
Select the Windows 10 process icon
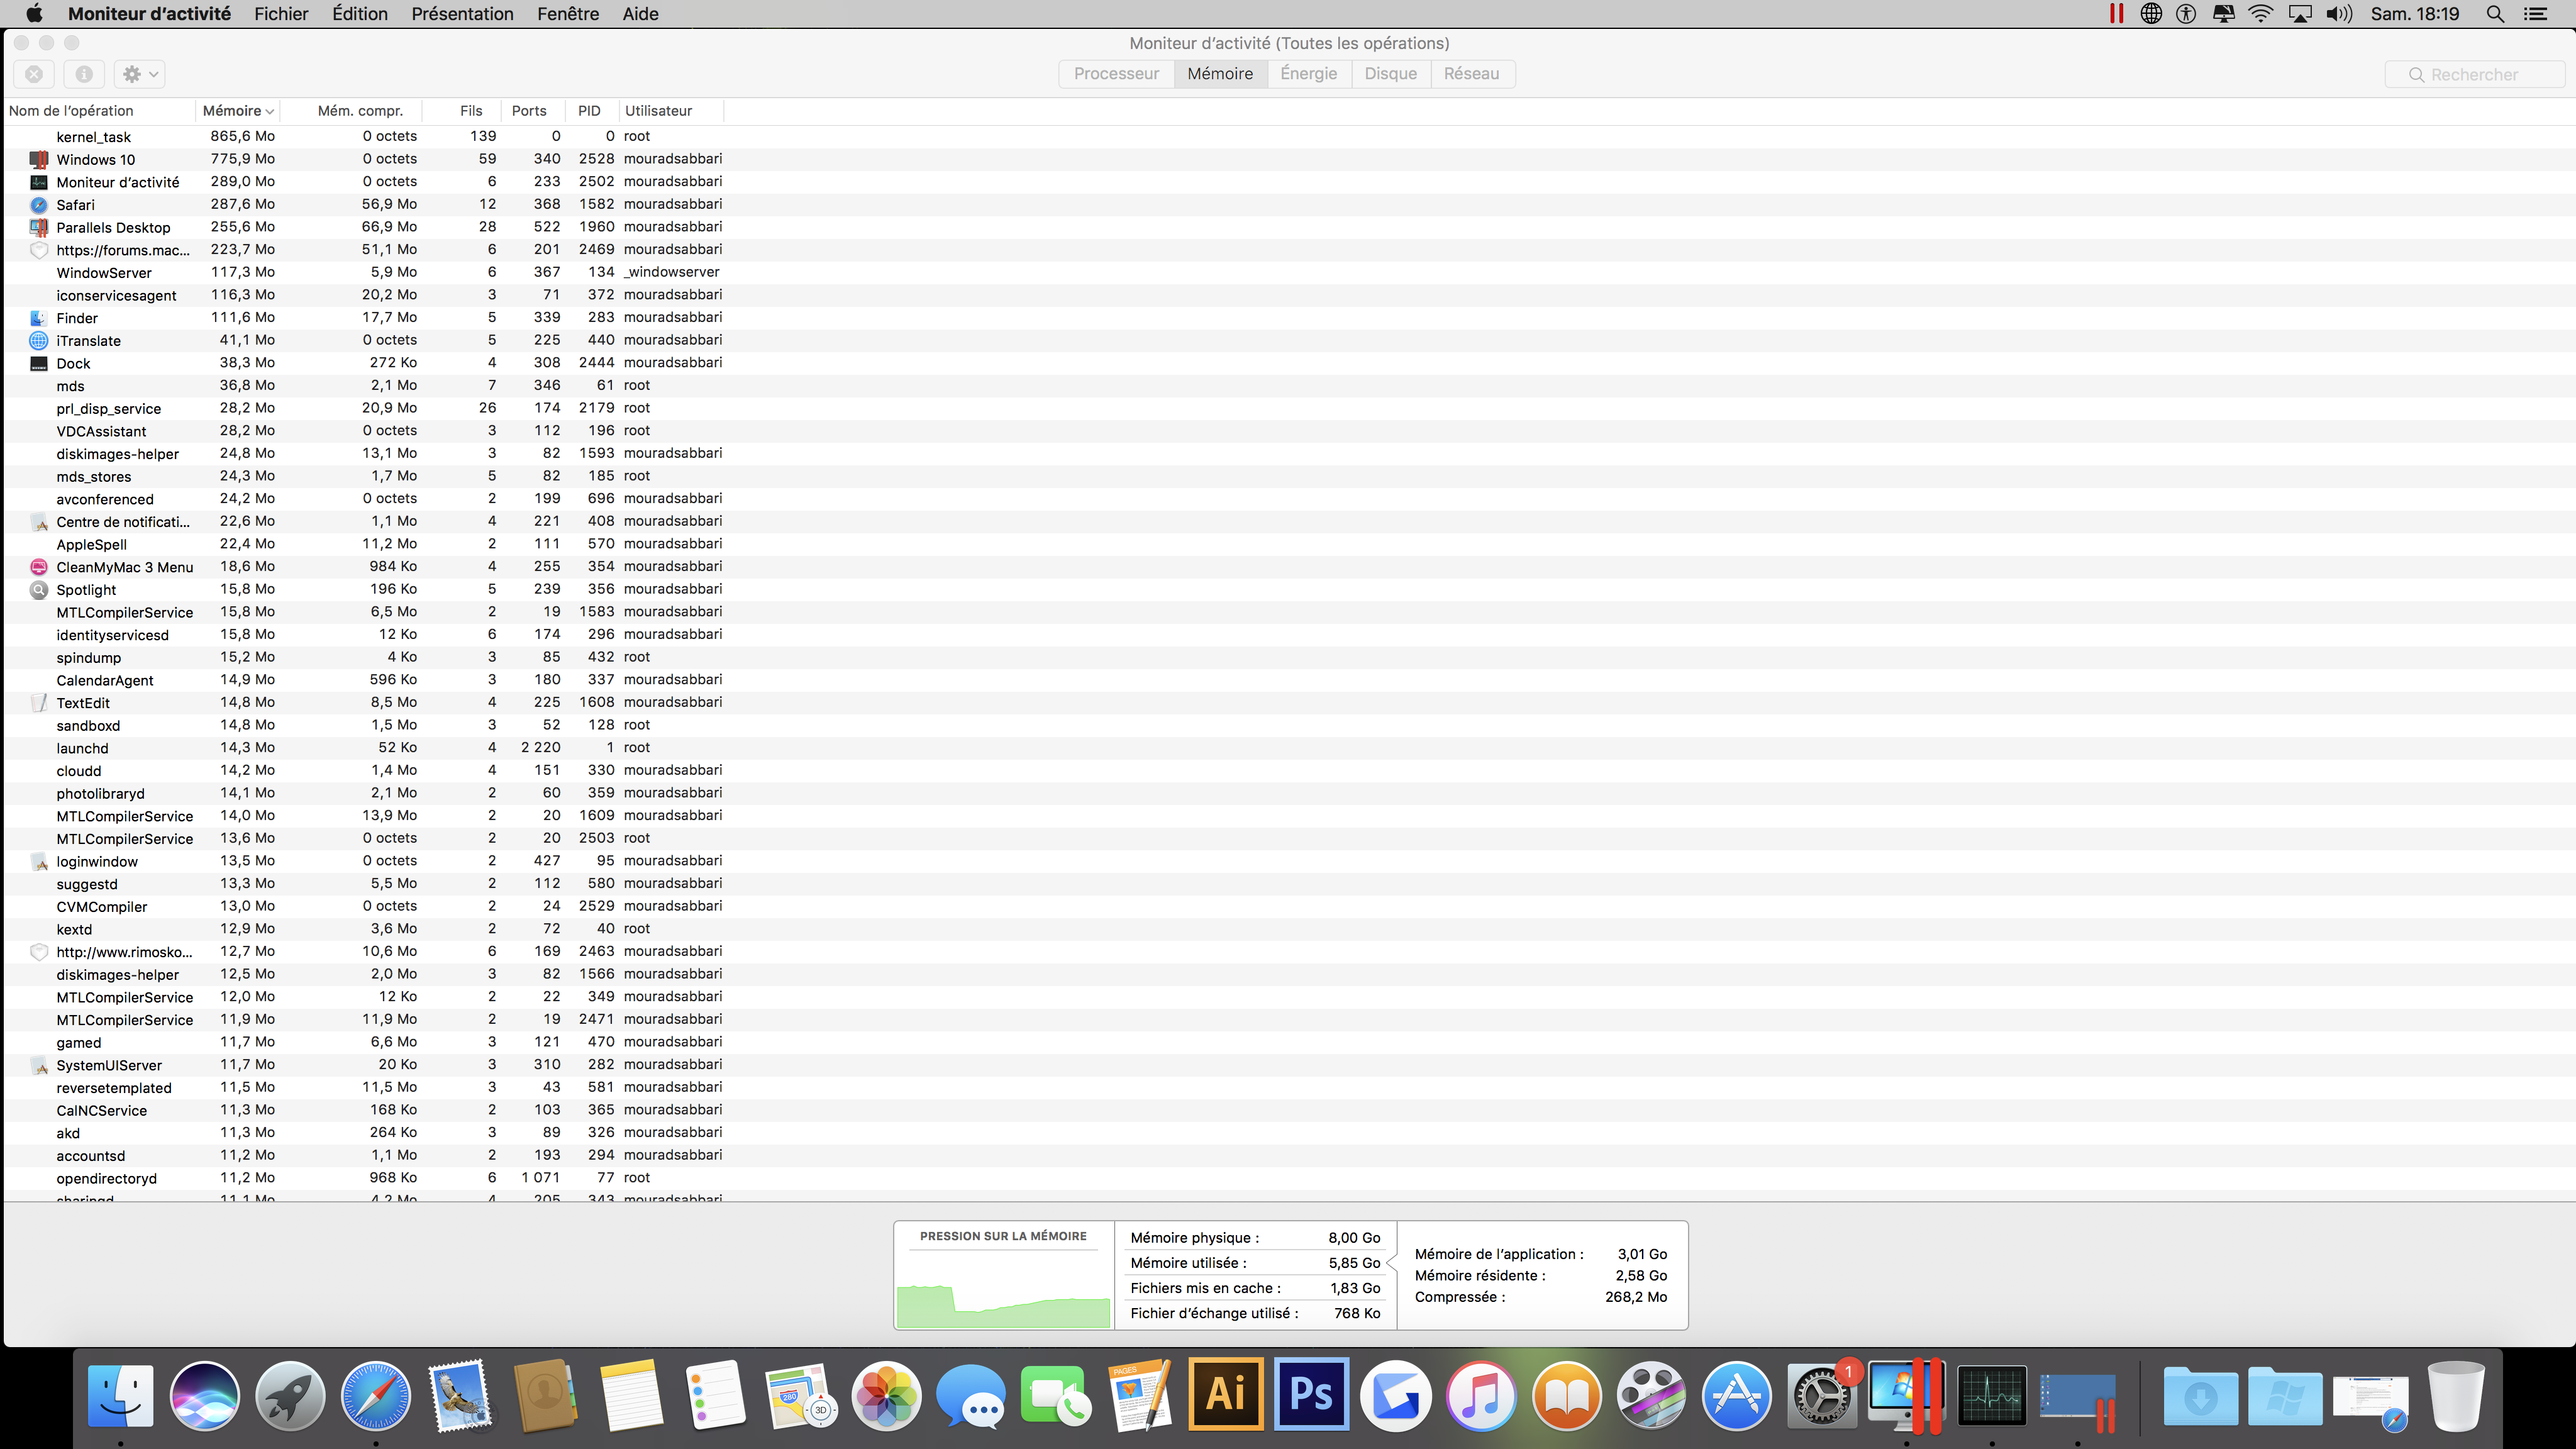point(39,159)
